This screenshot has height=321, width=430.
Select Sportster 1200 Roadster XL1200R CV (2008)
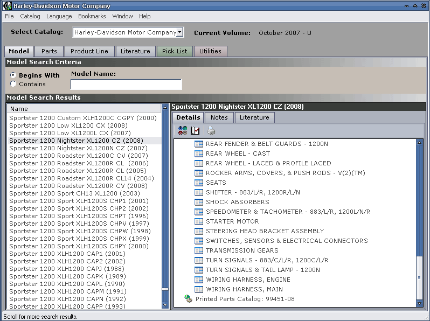click(x=79, y=186)
